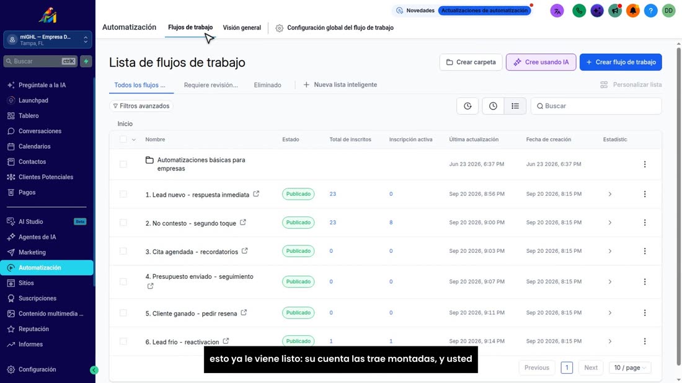Open the global workflow settings gear icon
The image size is (682, 383).
[x=279, y=28]
